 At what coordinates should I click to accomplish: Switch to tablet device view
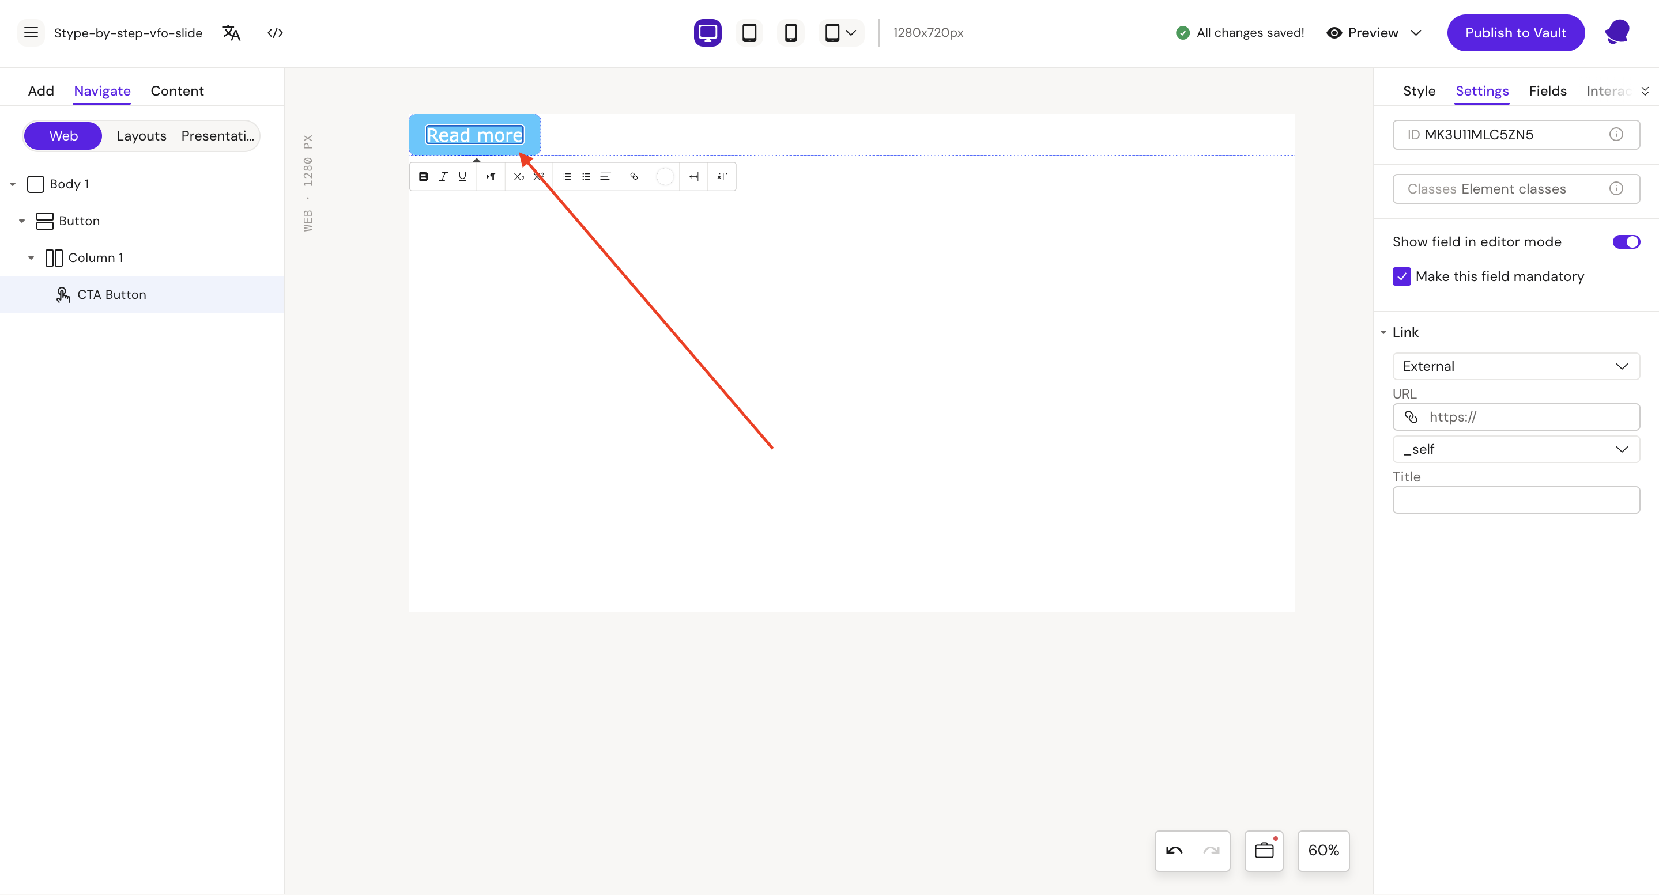pos(749,32)
